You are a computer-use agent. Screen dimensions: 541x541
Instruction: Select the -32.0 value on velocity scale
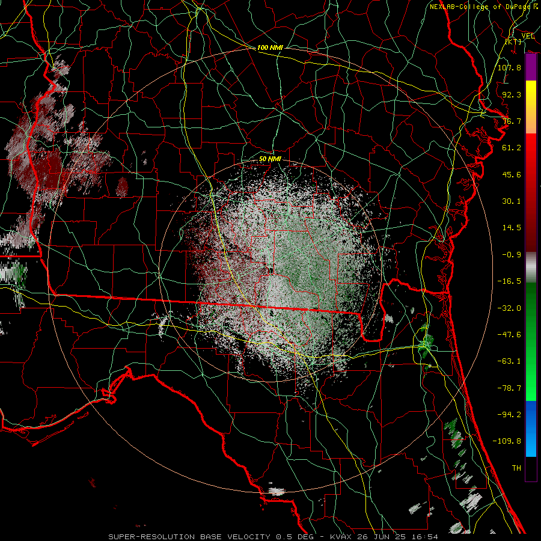pos(509,308)
